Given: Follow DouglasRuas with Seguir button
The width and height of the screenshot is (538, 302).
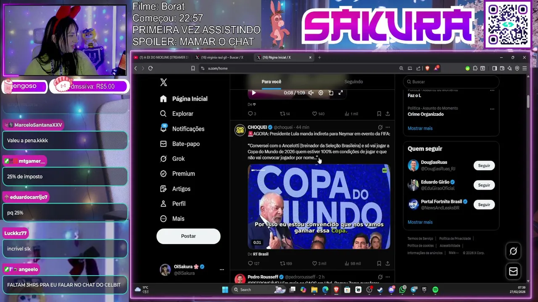Looking at the screenshot, I should (484, 166).
